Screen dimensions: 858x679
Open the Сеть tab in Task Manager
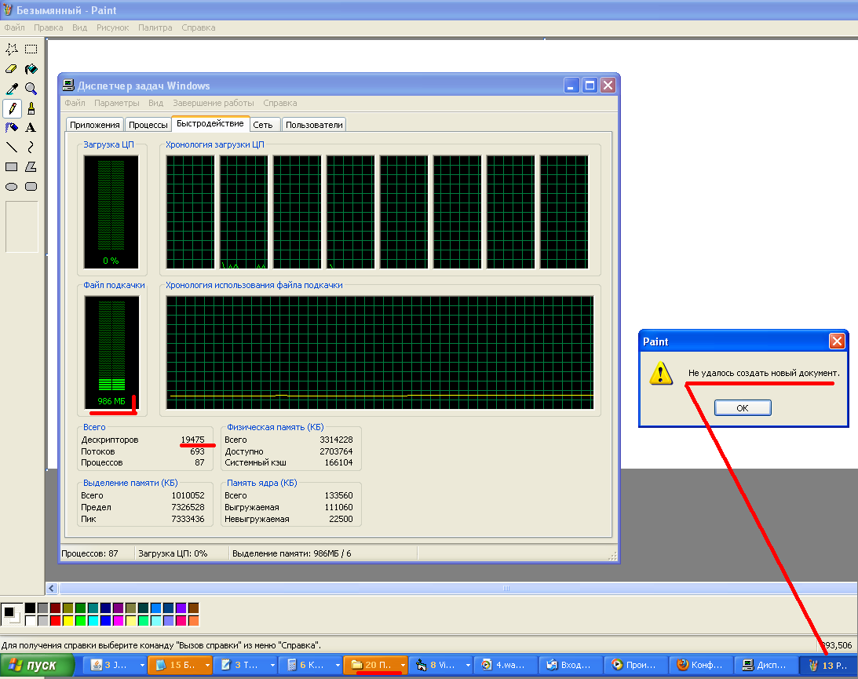pos(263,125)
